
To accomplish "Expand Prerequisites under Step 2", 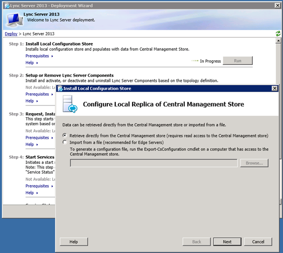I will (39, 94).
